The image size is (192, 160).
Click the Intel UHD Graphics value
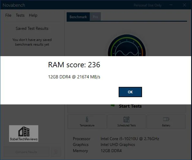(118, 144)
